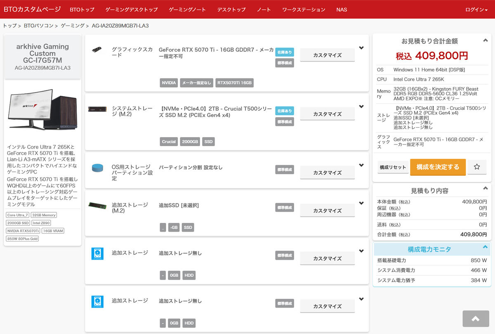Collapse the 見積もり内容 panel
This screenshot has width=495, height=334.
tap(485, 188)
